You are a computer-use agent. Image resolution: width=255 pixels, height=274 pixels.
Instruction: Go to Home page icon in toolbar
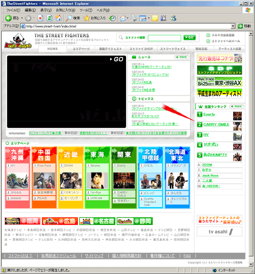pos(59,18)
